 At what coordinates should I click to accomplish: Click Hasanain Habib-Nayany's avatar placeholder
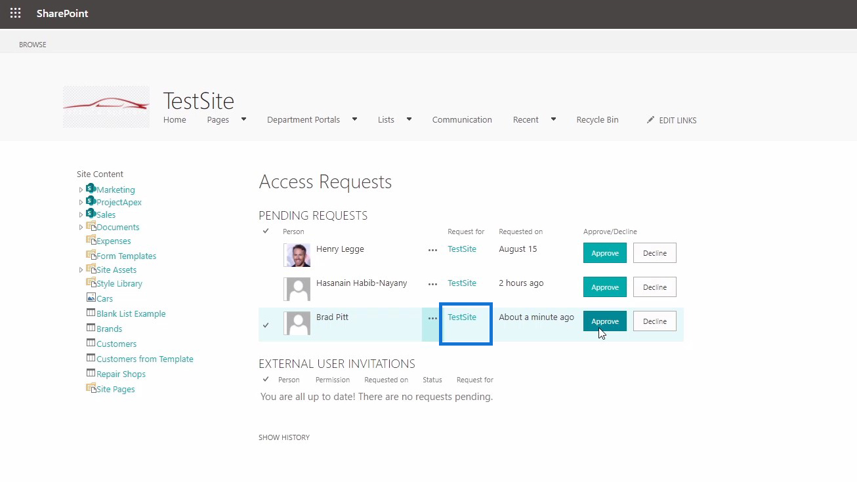coord(297,289)
